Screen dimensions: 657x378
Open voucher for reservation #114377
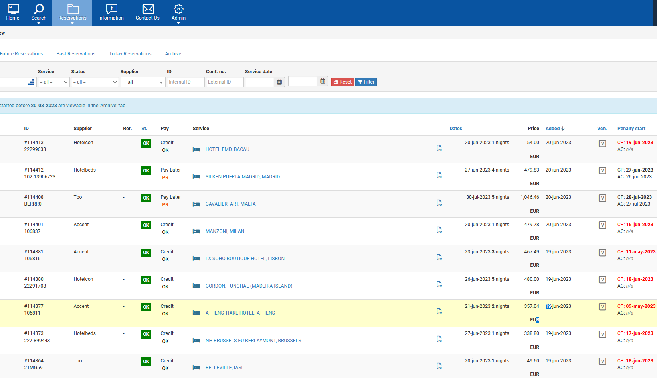pos(602,307)
